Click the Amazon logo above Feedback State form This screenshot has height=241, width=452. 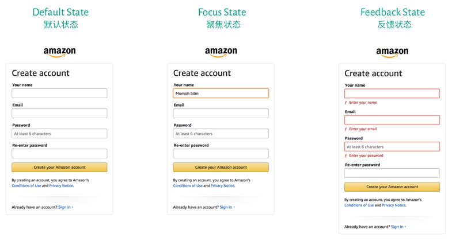[392, 53]
